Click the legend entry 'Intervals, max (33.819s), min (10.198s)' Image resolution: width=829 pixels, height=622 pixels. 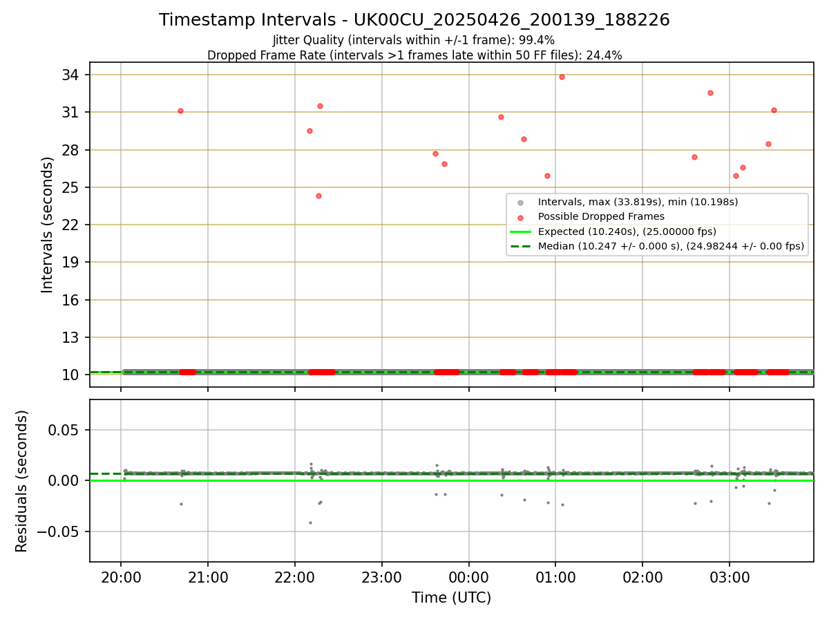coord(638,202)
